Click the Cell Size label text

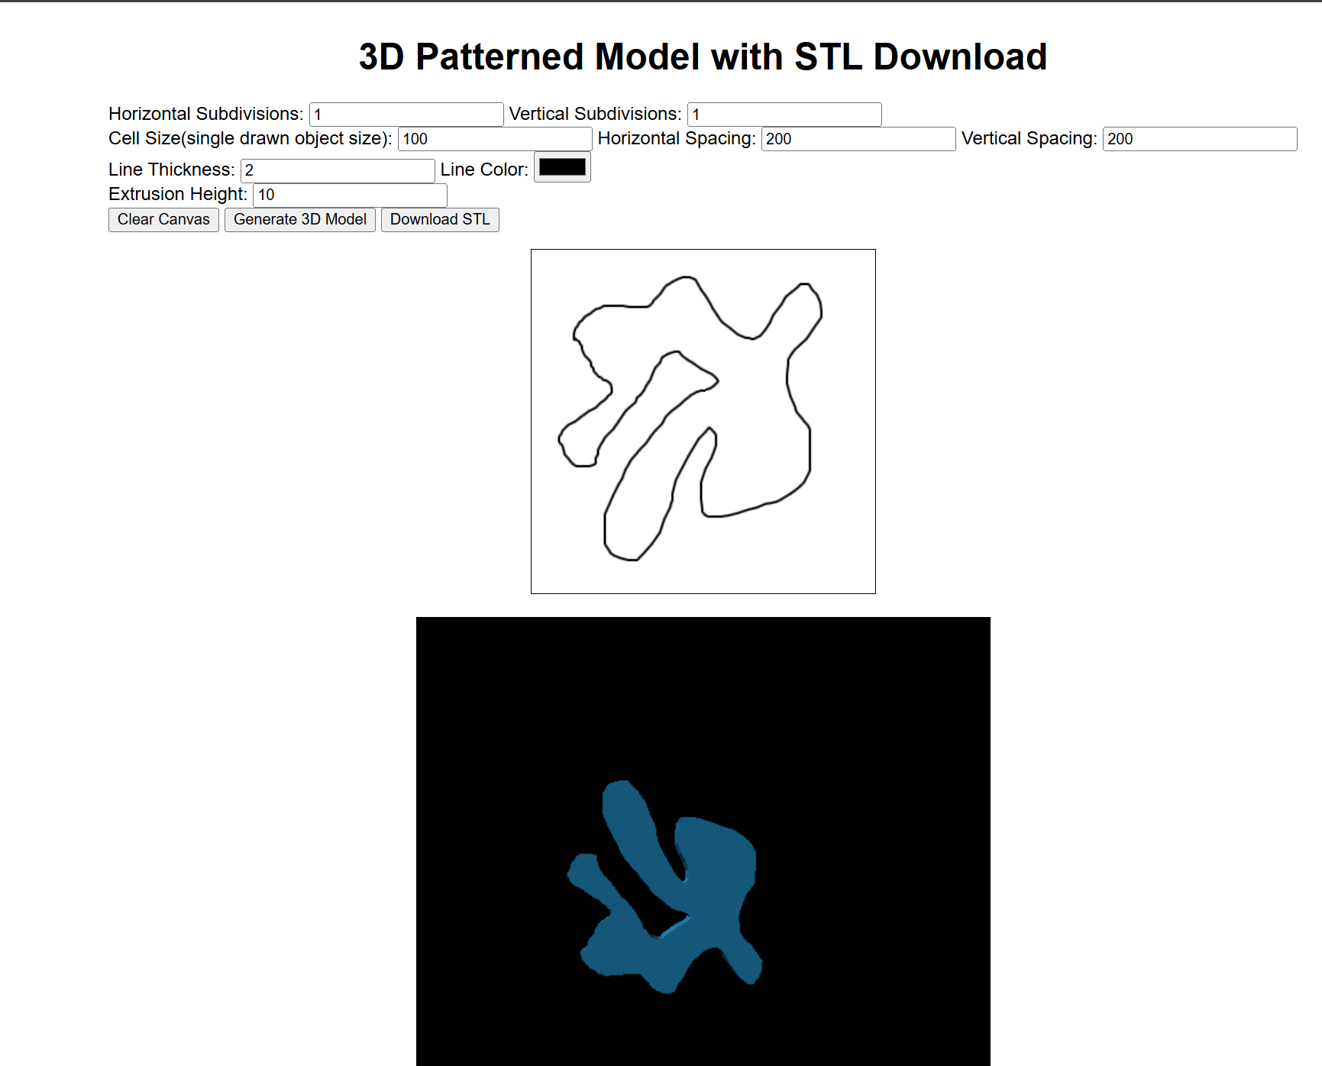tap(251, 138)
